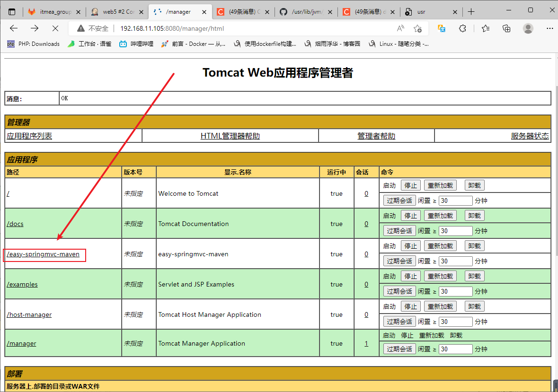This screenshot has width=558, height=392.
Task: Open a new tab with plus icon
Action: pos(471,12)
